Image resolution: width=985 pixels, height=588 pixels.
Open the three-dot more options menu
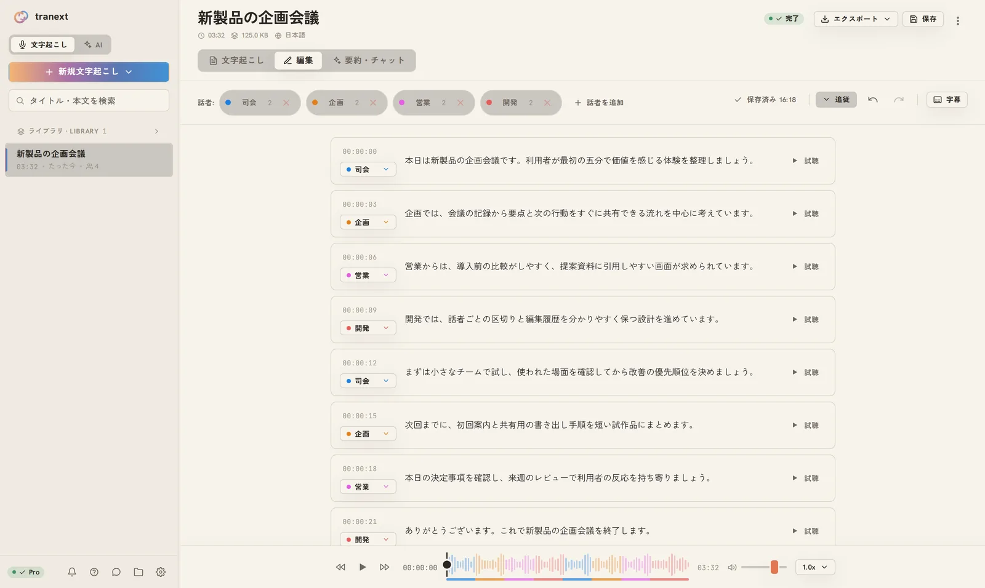click(958, 21)
